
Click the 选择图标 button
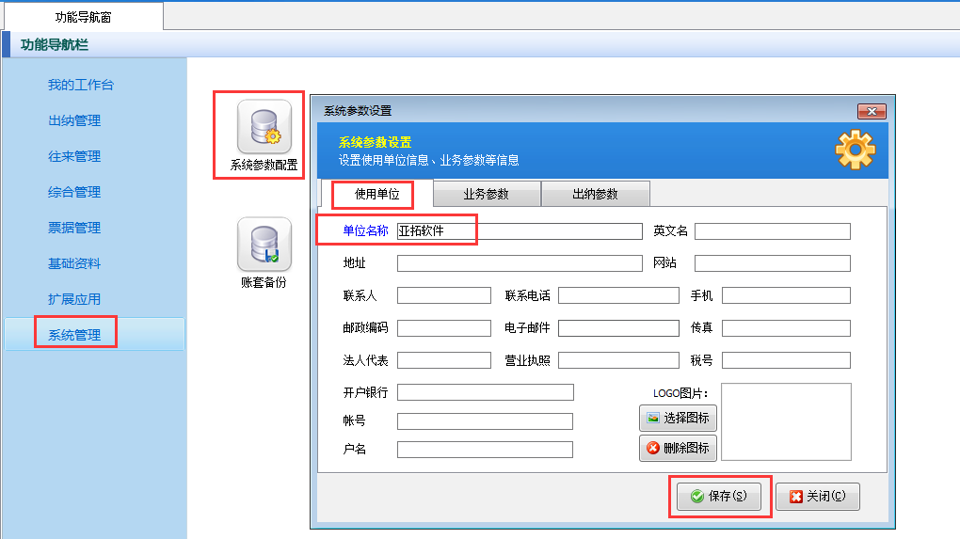click(678, 418)
